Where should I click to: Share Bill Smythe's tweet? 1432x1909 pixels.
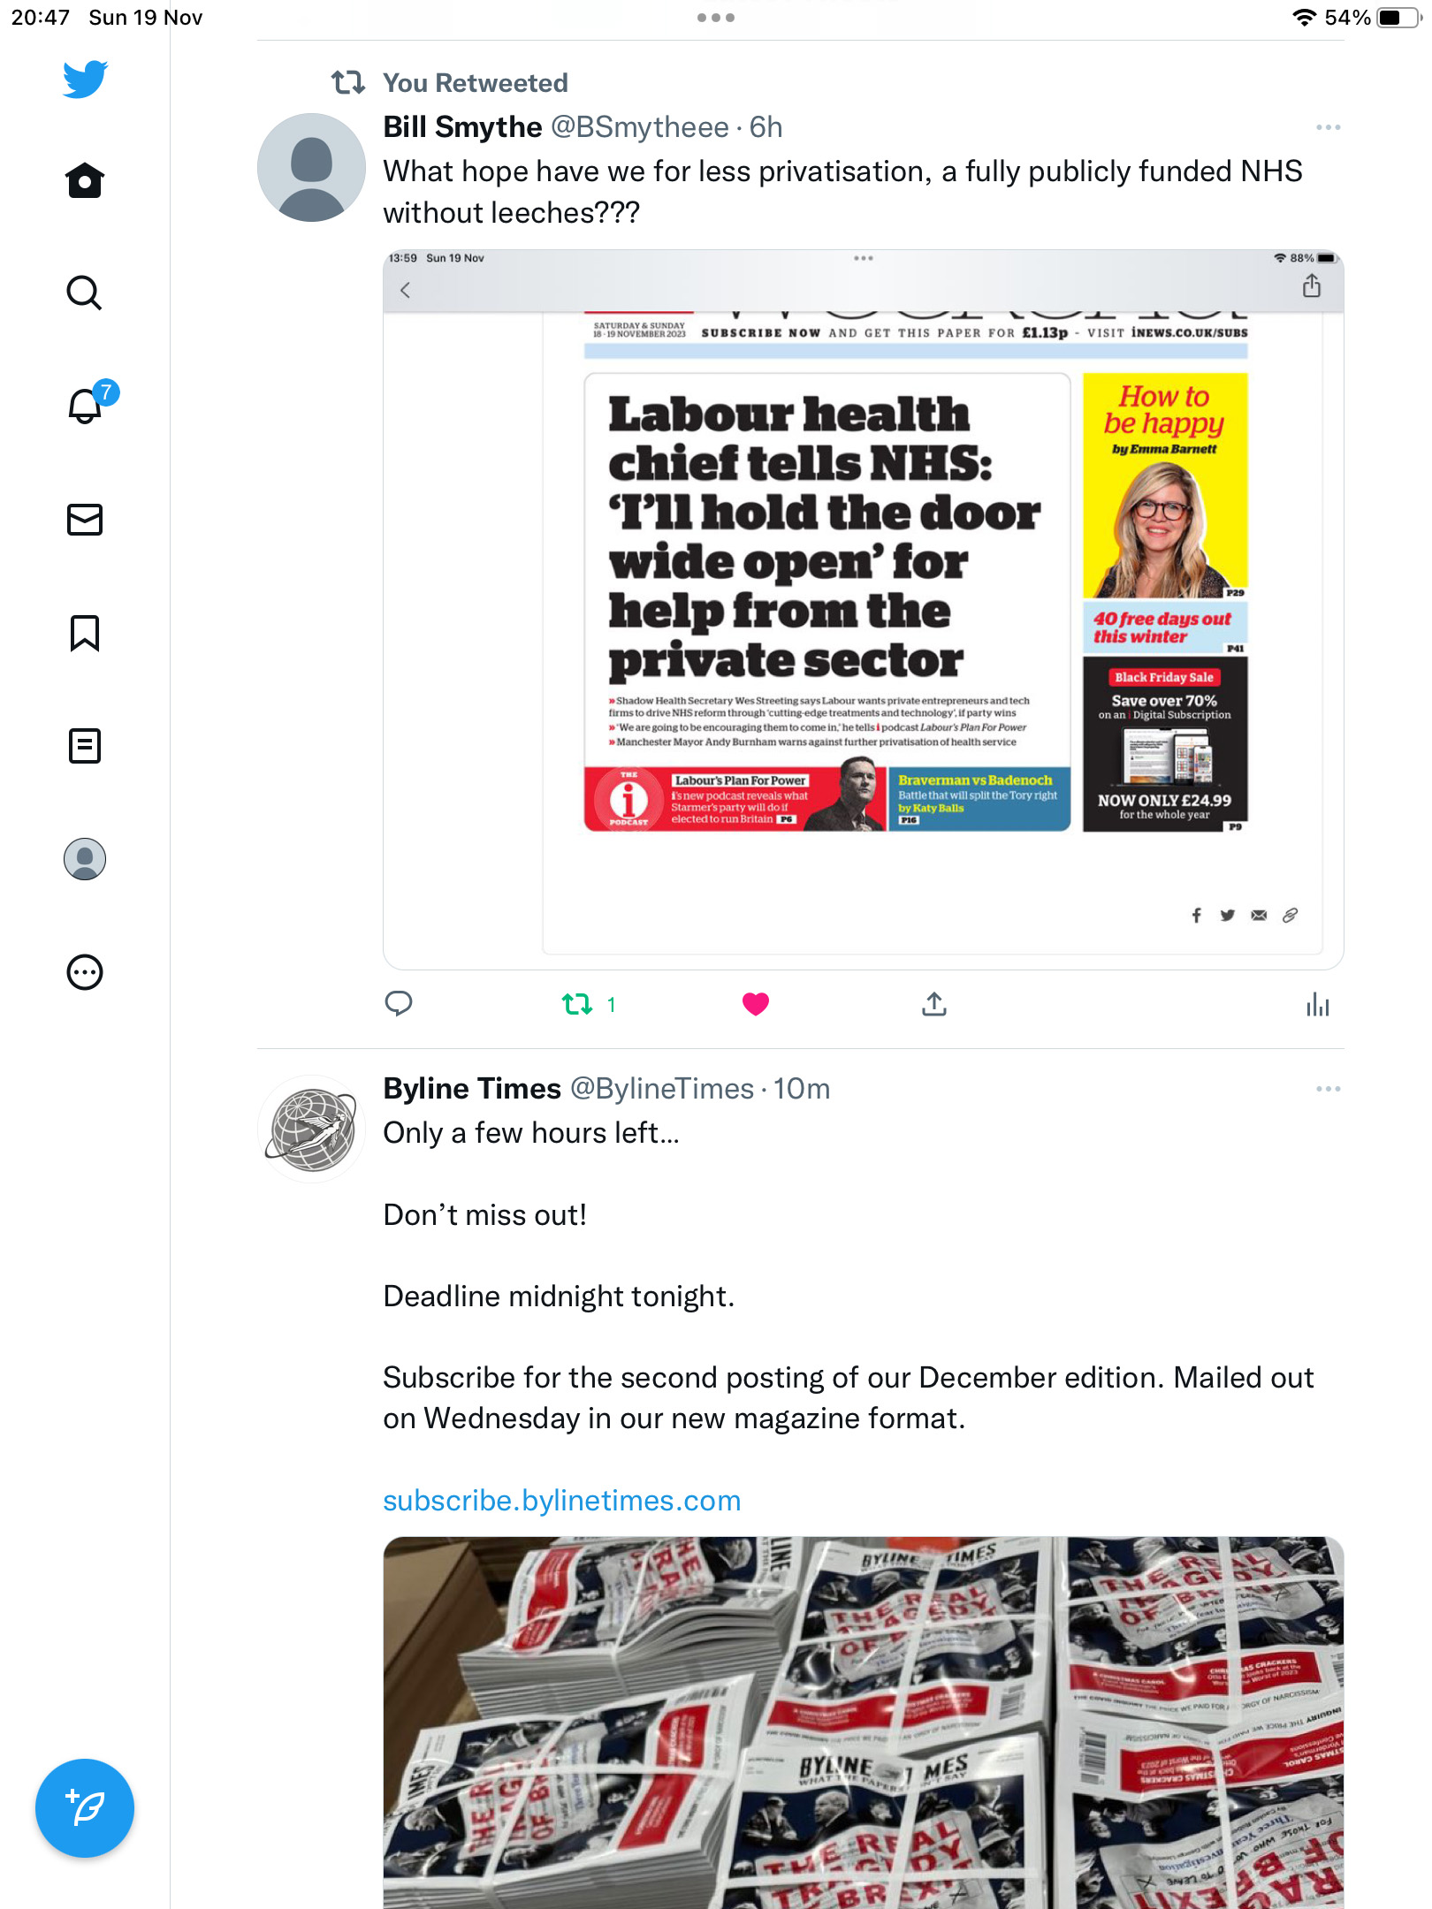click(x=934, y=1004)
